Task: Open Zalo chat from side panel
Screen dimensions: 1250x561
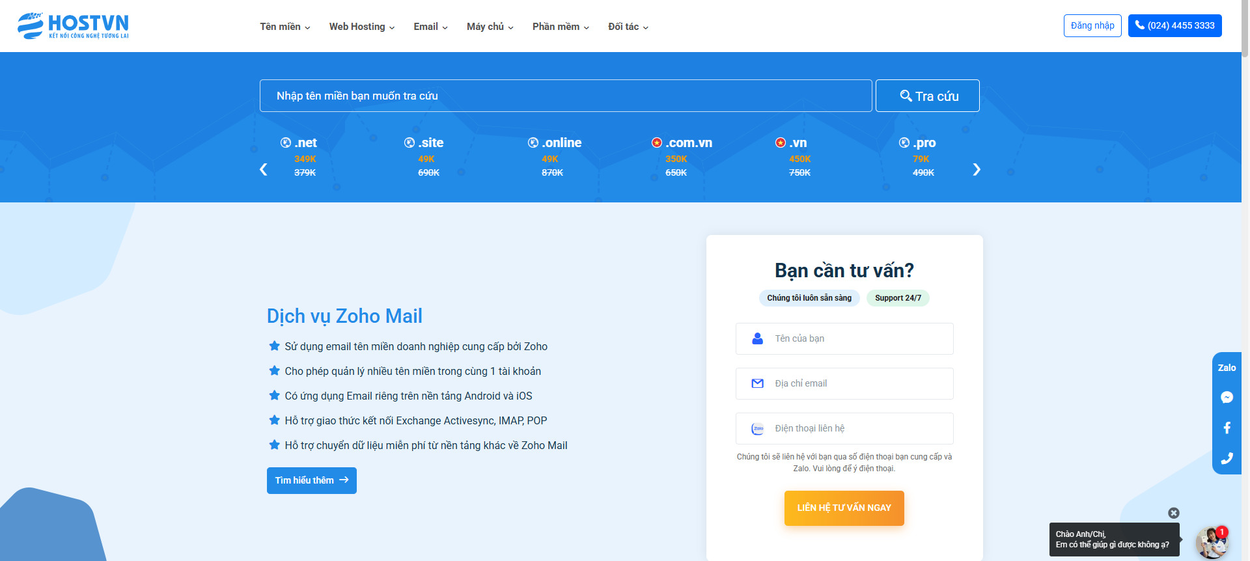Action: click(1227, 368)
